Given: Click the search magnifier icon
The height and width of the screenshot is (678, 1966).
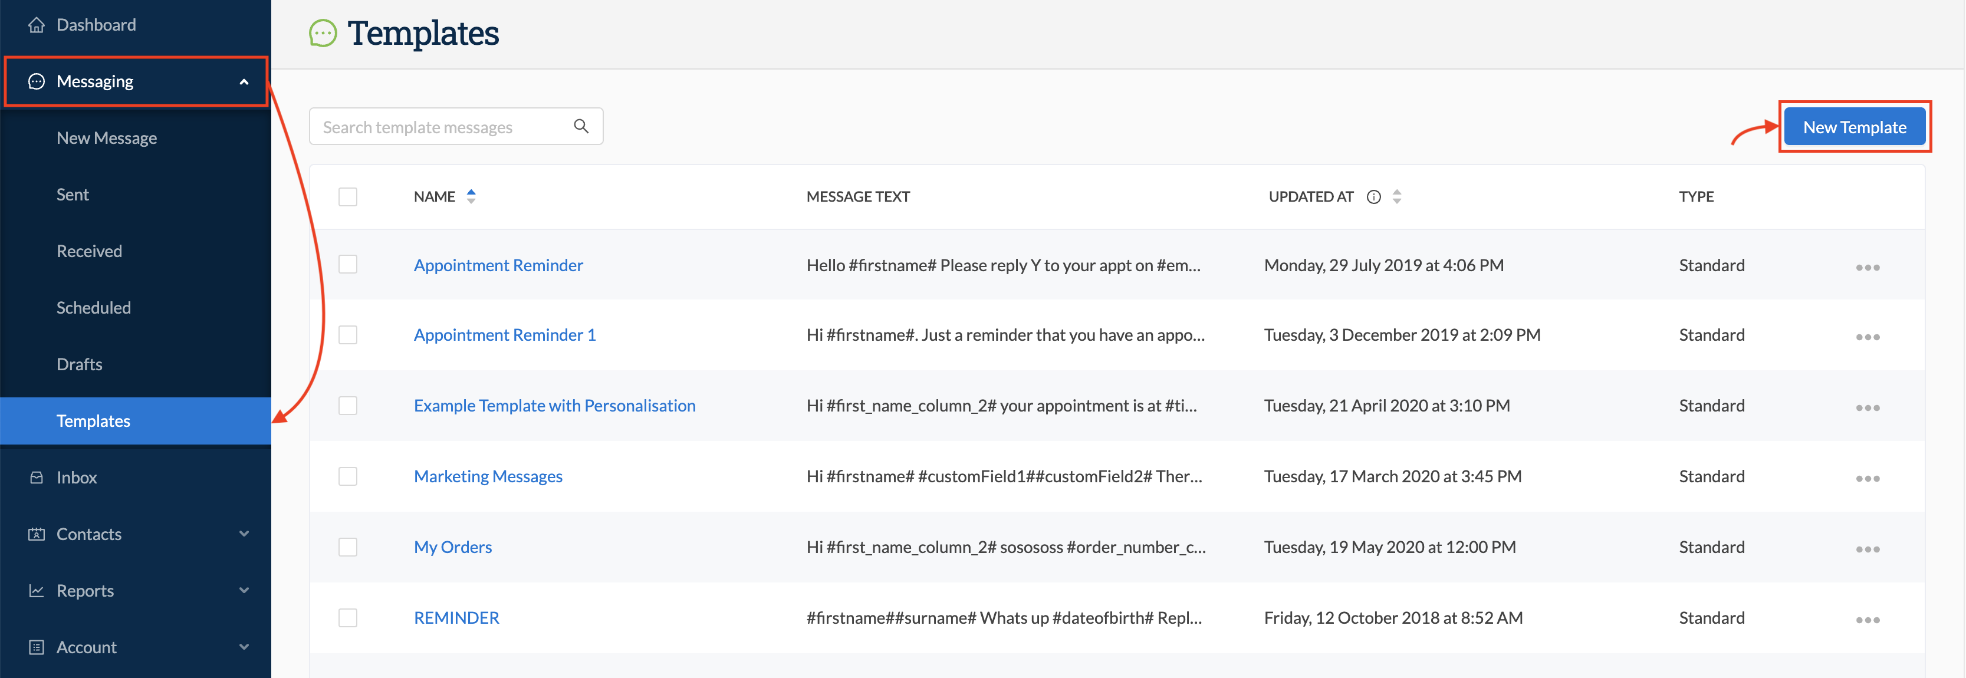Looking at the screenshot, I should click(581, 127).
